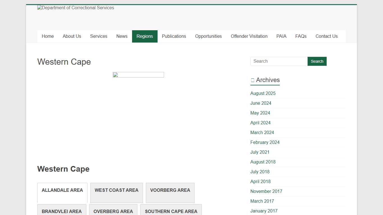Click the Department of Correctional Services logo
383x215 pixels.
75,8
